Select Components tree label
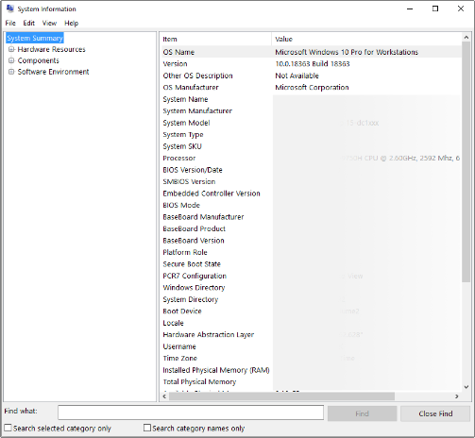This screenshot has width=475, height=438. tap(38, 60)
